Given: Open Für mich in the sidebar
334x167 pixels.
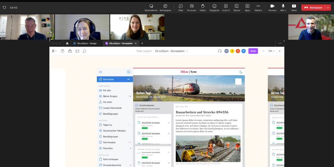Looking at the screenshot, I should click(x=115, y=102).
